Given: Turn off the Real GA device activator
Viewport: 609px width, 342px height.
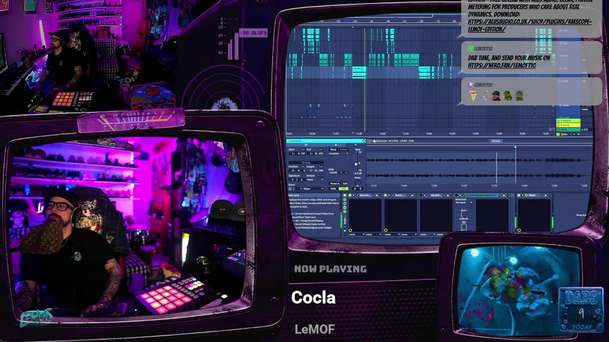Looking at the screenshot, I should (350, 195).
